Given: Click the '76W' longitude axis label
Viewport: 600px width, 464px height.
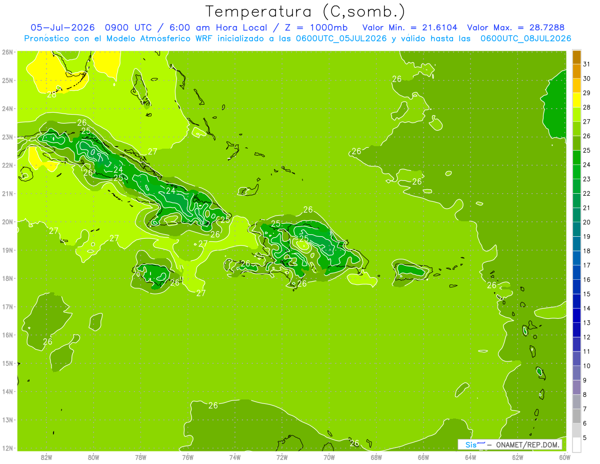Looking at the screenshot, I should (x=187, y=457).
